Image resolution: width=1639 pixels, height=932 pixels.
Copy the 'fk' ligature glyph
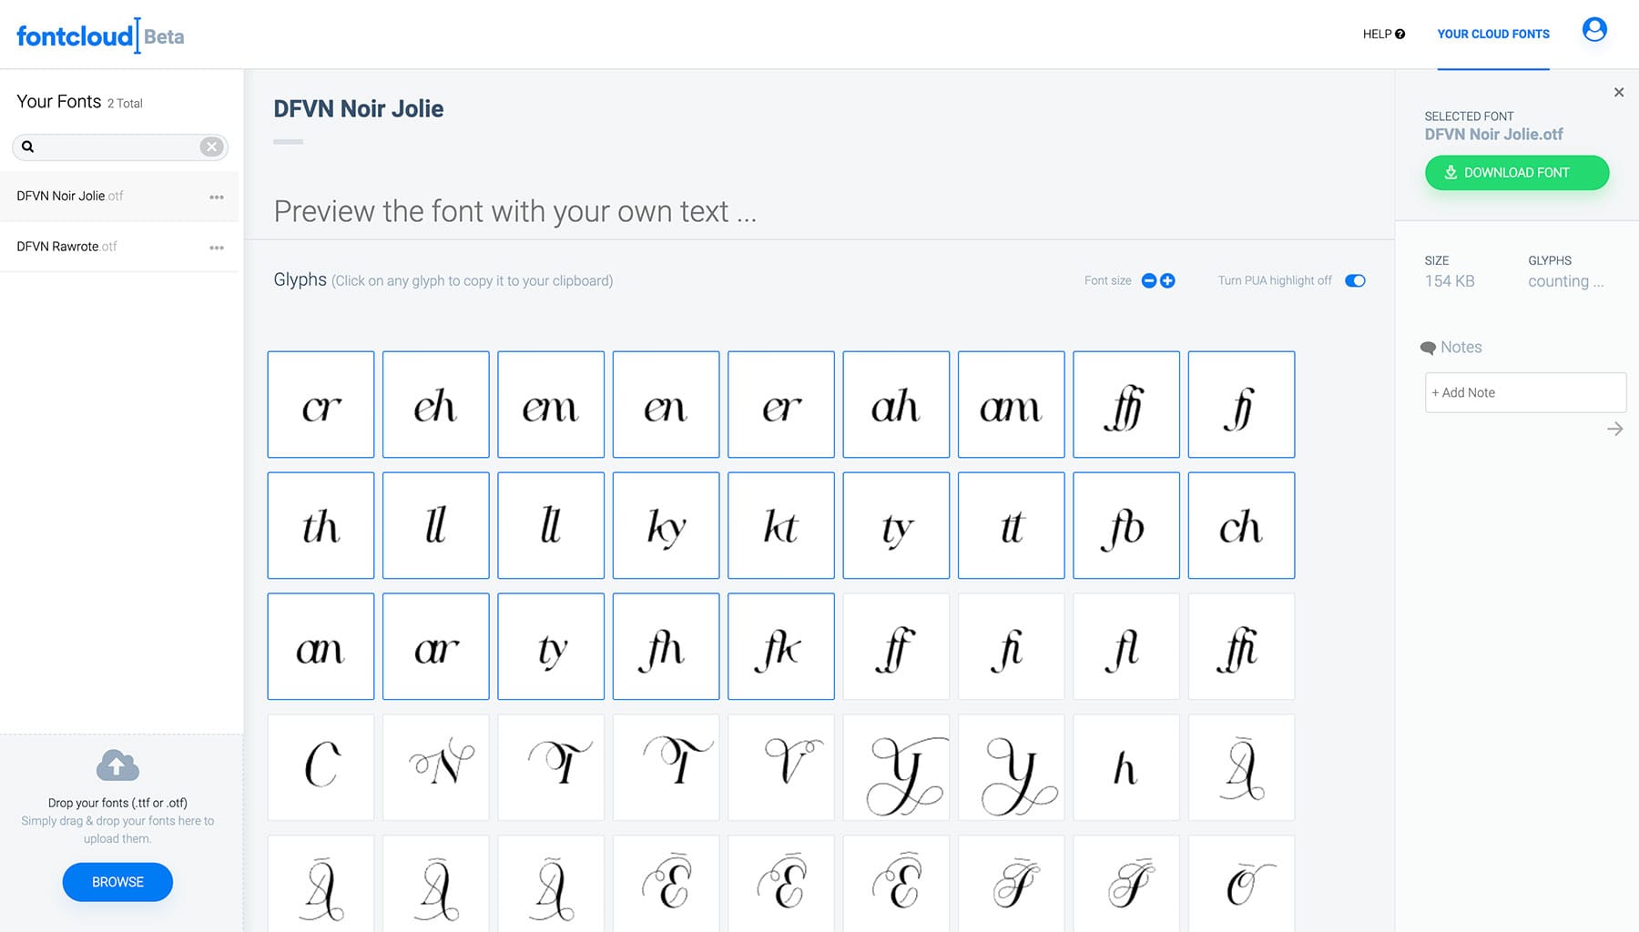(x=781, y=646)
